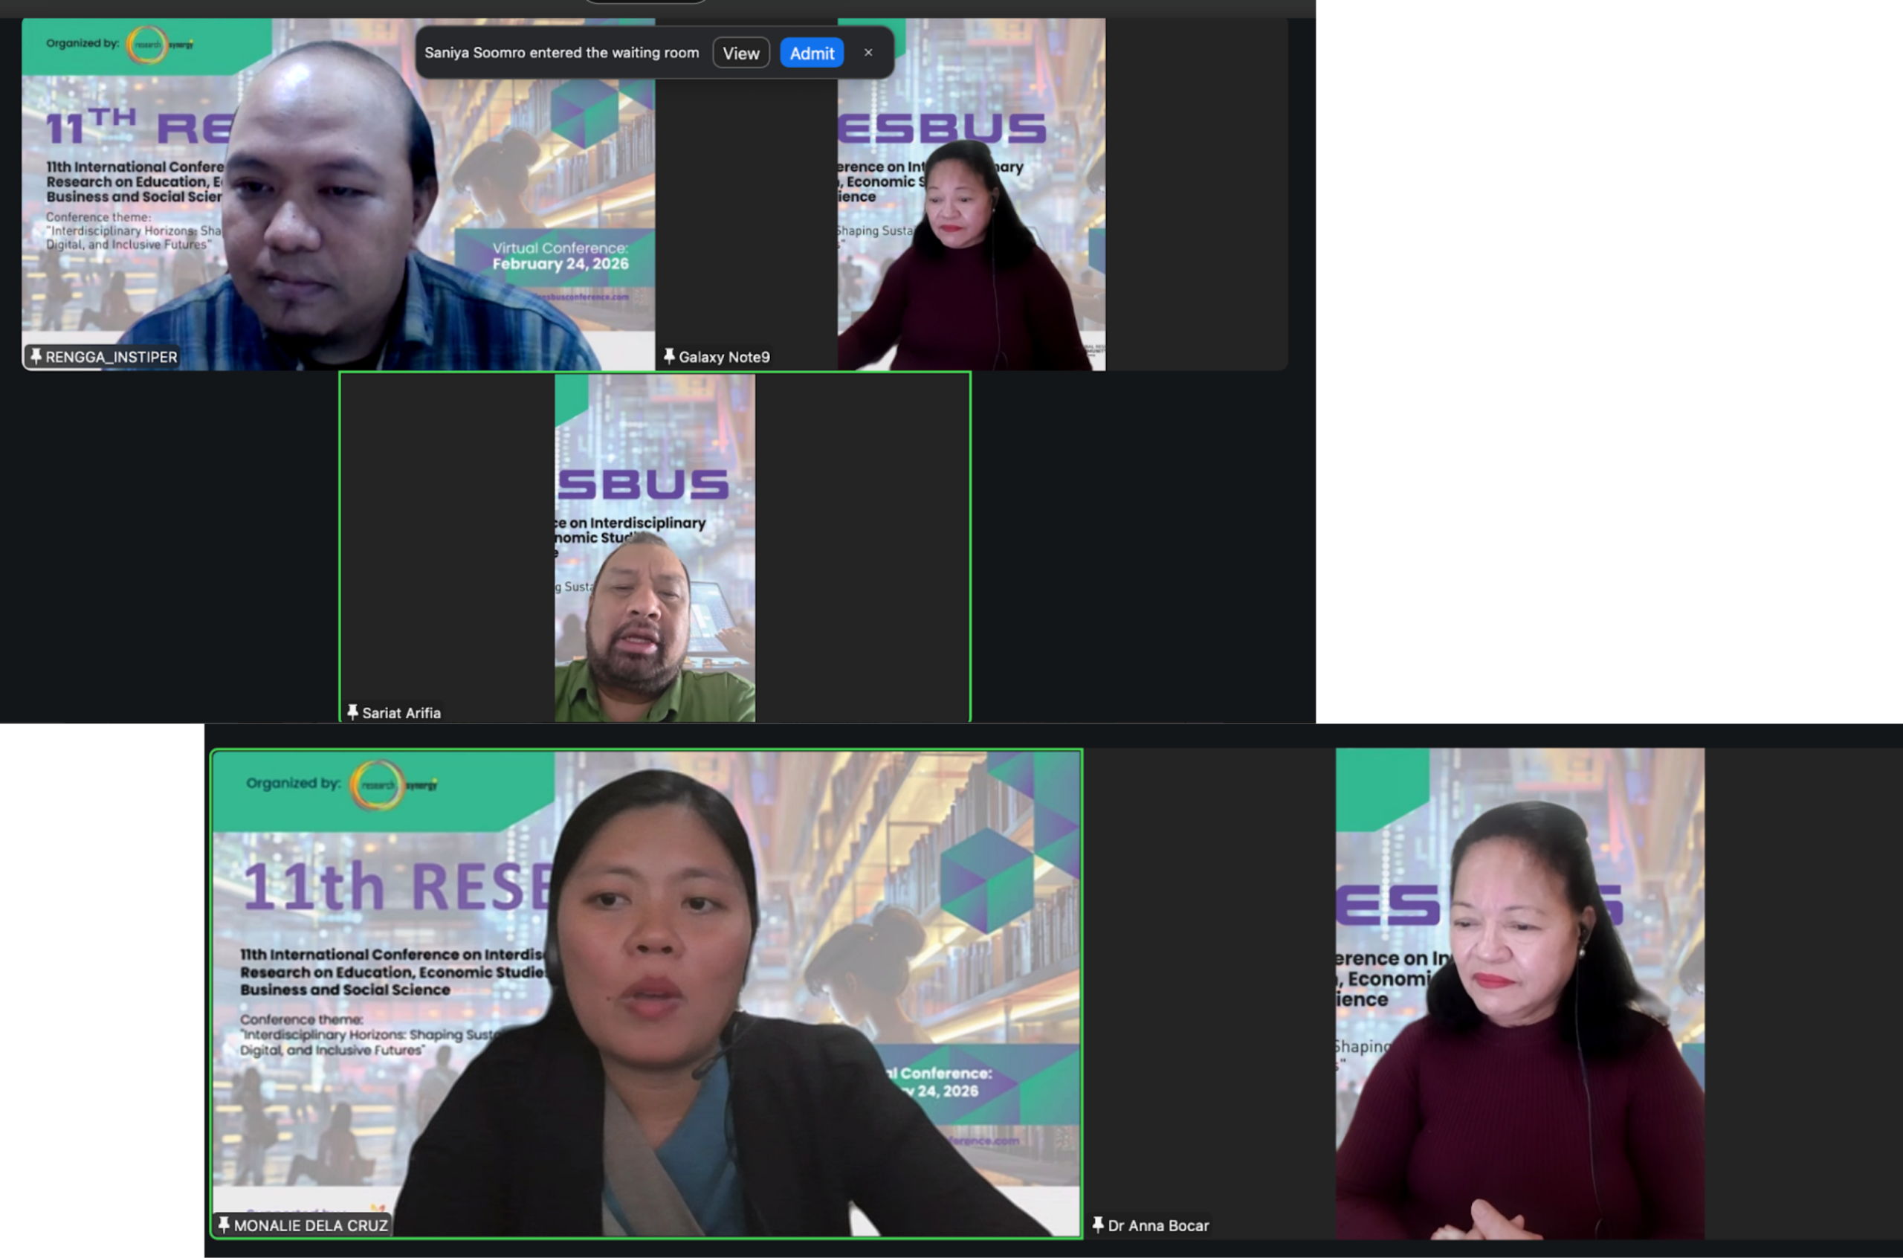Image resolution: width=1903 pixels, height=1258 pixels.
Task: Click the Galaxy Note9 name label
Action: coord(723,357)
